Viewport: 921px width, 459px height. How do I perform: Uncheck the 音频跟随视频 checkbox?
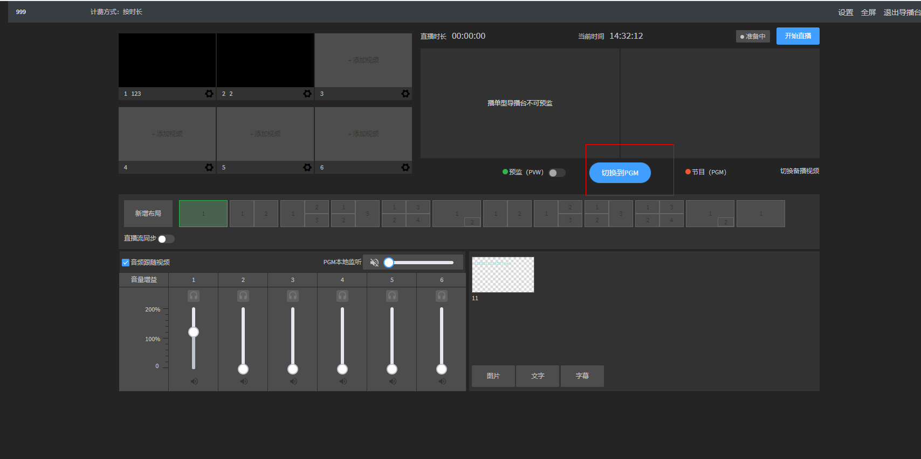(x=126, y=263)
